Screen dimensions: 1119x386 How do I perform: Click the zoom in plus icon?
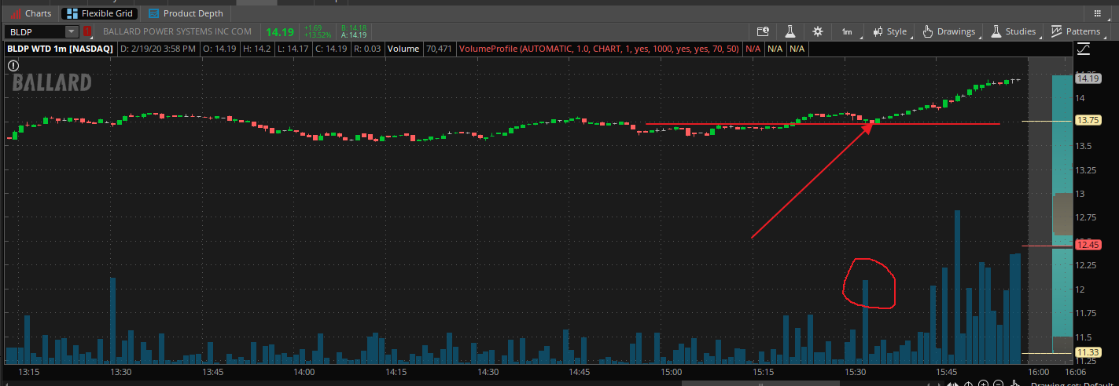(984, 383)
